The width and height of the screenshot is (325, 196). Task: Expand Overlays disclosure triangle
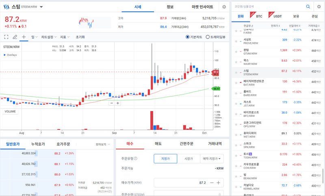point(5,55)
